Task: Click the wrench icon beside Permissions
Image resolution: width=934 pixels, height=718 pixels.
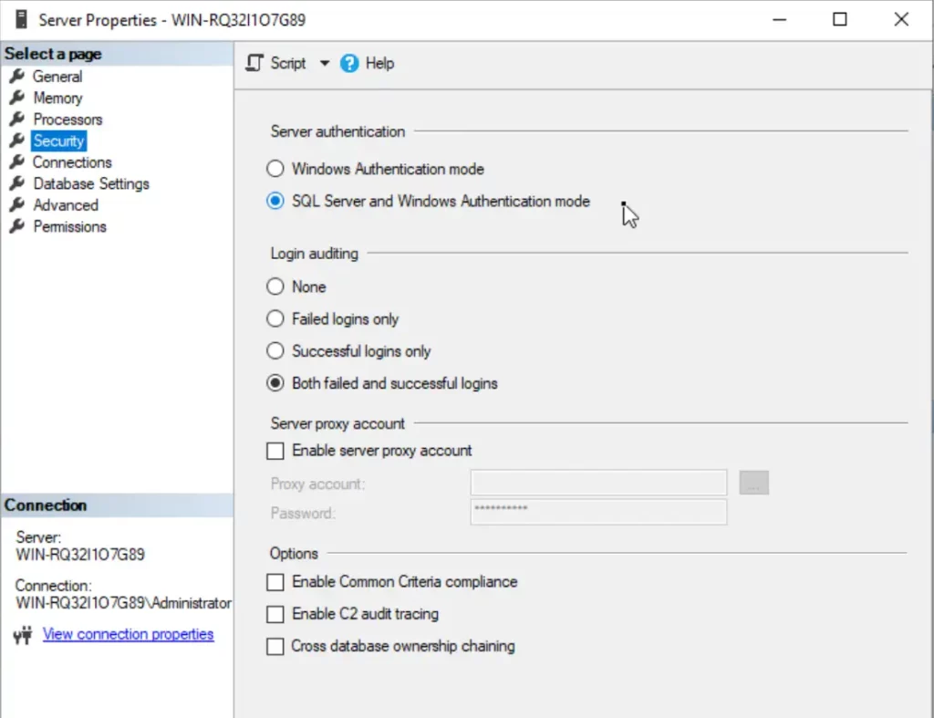Action: (16, 226)
